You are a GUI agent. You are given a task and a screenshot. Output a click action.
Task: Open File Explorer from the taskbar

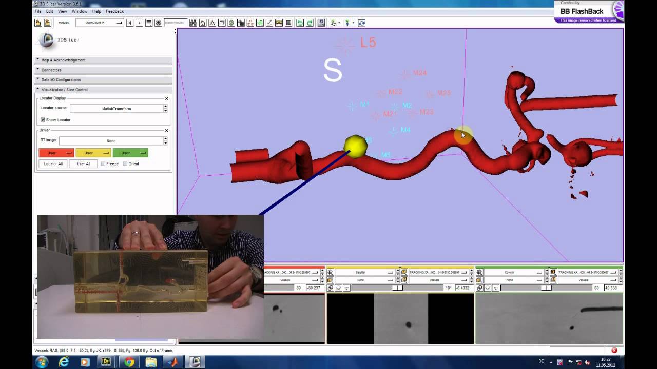pyautogui.click(x=151, y=362)
